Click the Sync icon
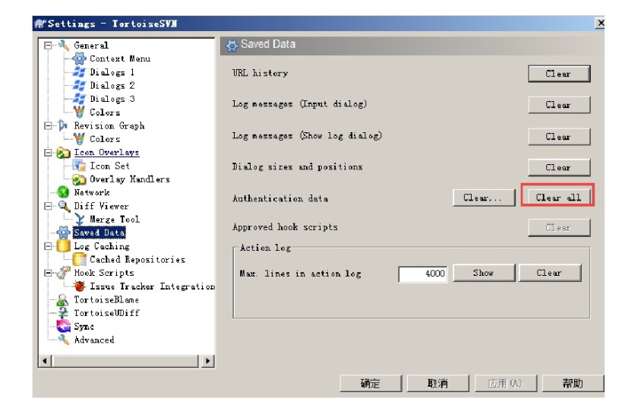Screen dimensions: 641x408 [x=63, y=326]
